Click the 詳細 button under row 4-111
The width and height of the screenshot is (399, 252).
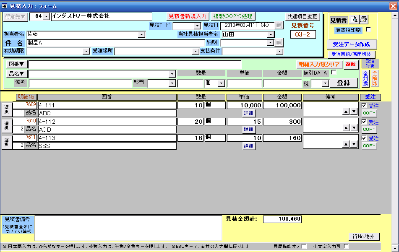[249, 113]
